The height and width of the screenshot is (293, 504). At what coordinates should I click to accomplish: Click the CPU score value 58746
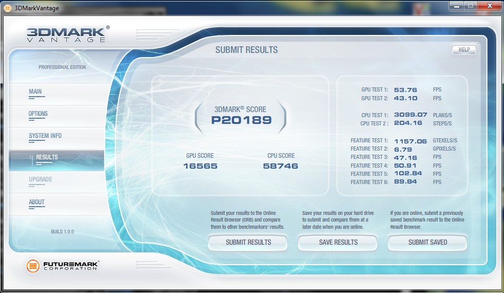pos(281,166)
